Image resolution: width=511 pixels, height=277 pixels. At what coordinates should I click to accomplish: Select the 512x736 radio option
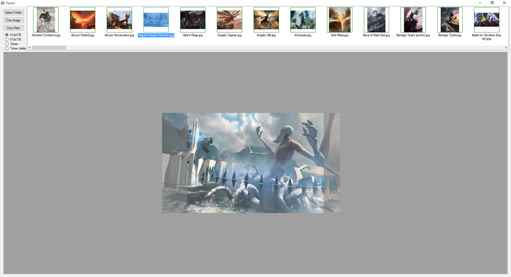tap(13, 39)
